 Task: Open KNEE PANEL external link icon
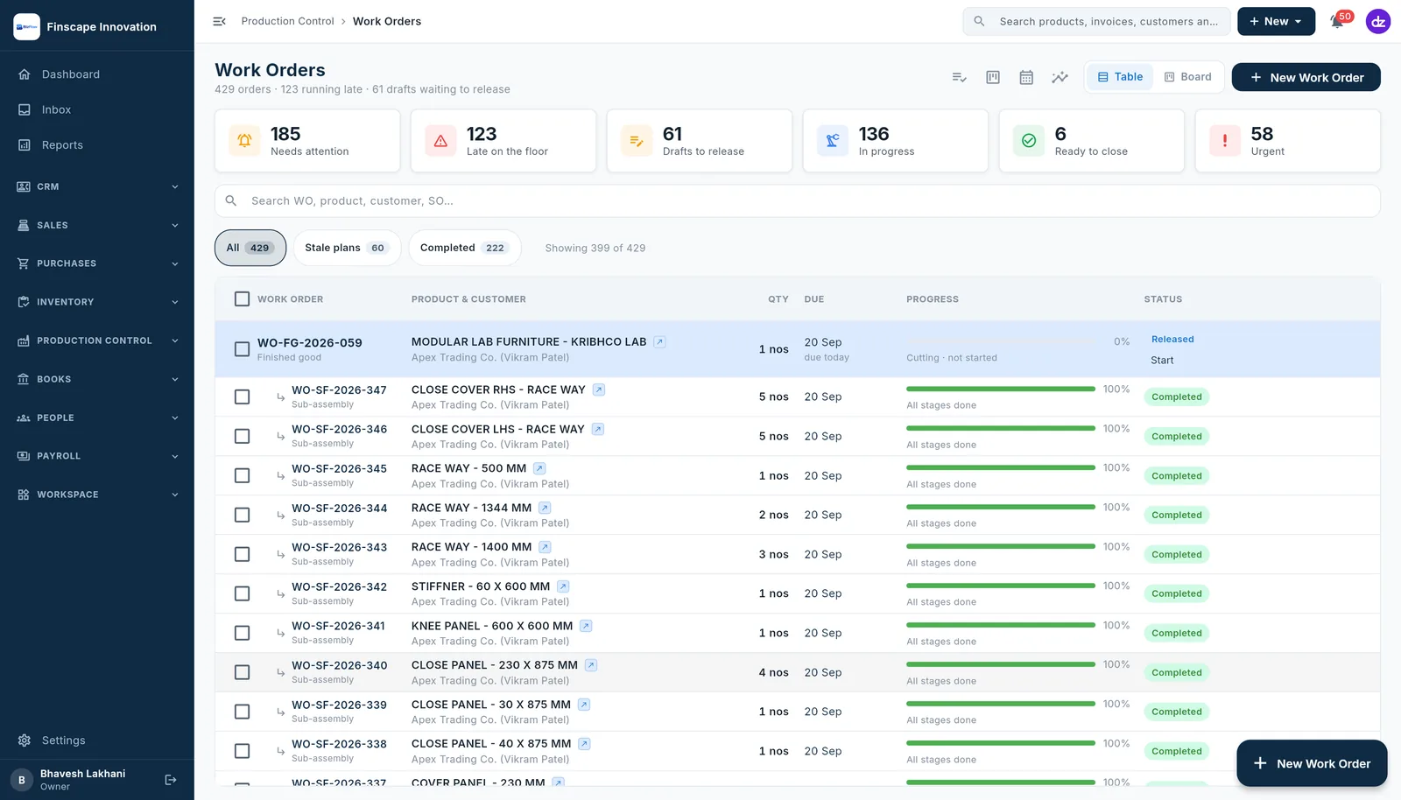tap(586, 626)
